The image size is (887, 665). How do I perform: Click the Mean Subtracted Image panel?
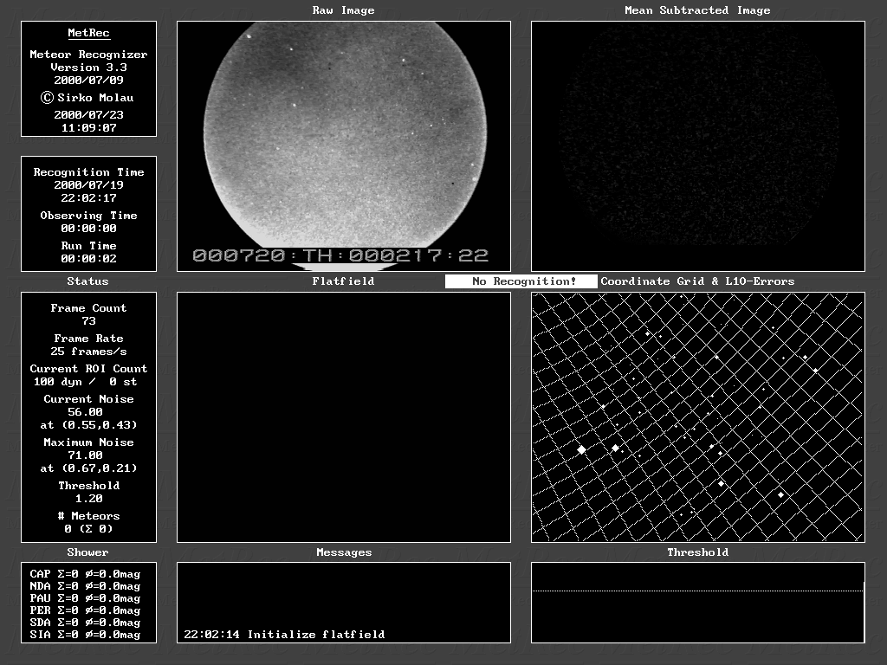697,145
